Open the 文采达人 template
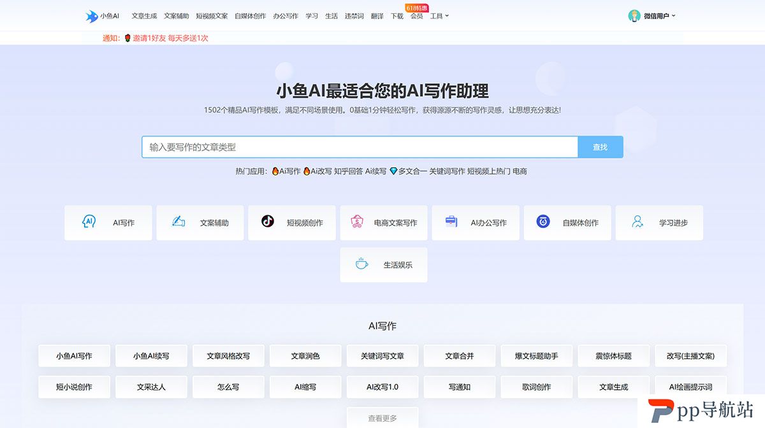This screenshot has width=765, height=428. tap(151, 387)
